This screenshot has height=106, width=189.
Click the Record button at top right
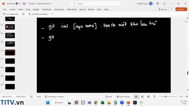[x=163, y=9]
